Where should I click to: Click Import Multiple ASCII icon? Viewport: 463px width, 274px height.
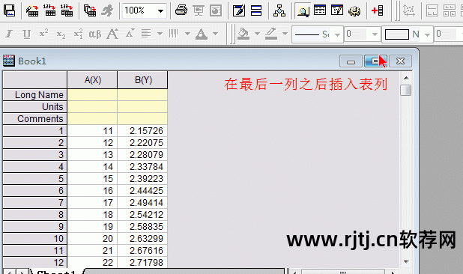click(x=67, y=10)
